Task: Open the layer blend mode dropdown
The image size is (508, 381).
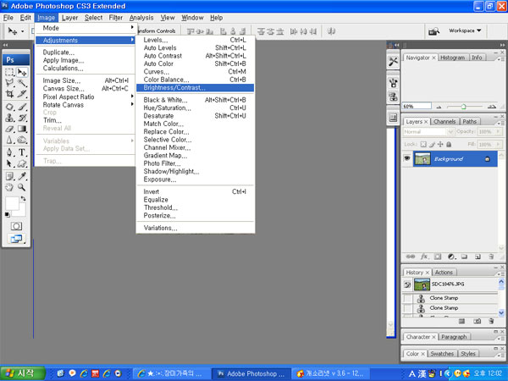Action: click(428, 132)
